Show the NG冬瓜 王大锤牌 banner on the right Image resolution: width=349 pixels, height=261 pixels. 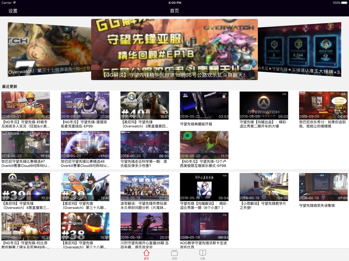pyautogui.click(x=299, y=49)
